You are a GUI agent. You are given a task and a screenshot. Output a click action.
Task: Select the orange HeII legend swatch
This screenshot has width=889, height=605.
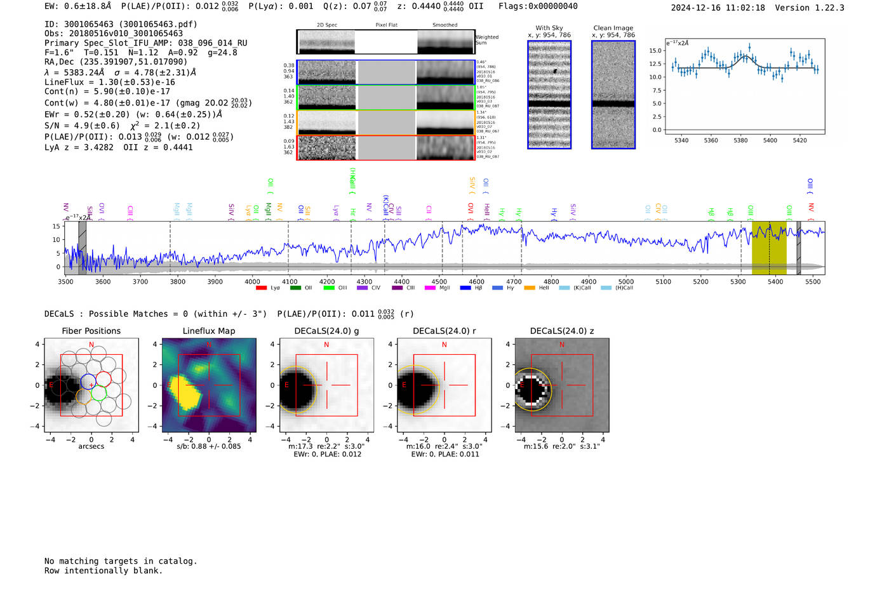coord(530,288)
